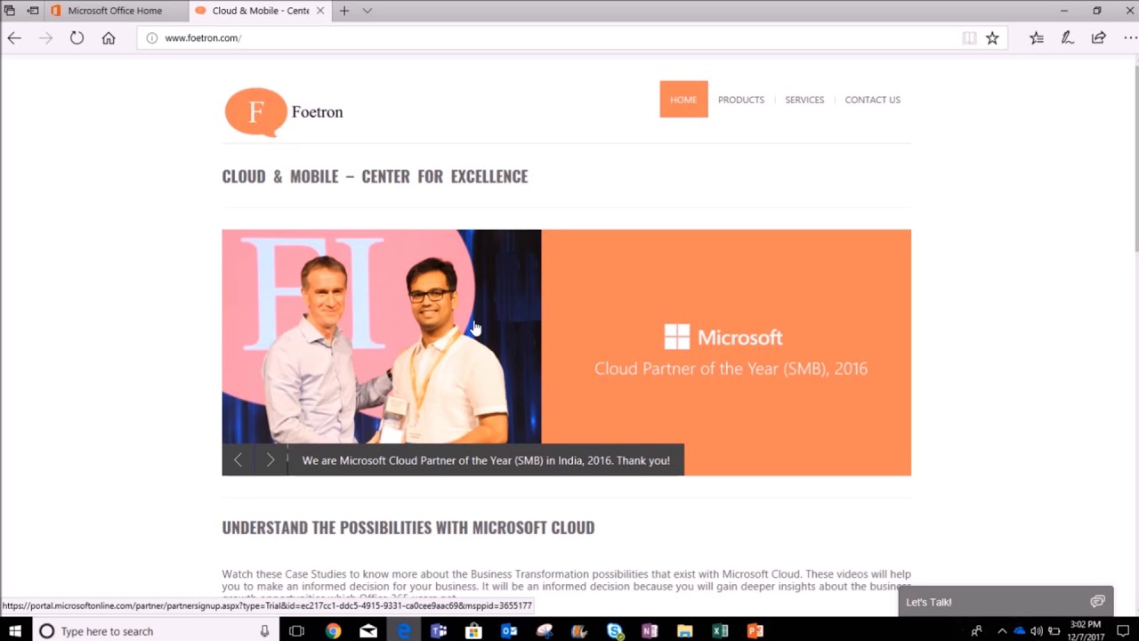Open the reading view icon
The image size is (1139, 641).
point(969,38)
